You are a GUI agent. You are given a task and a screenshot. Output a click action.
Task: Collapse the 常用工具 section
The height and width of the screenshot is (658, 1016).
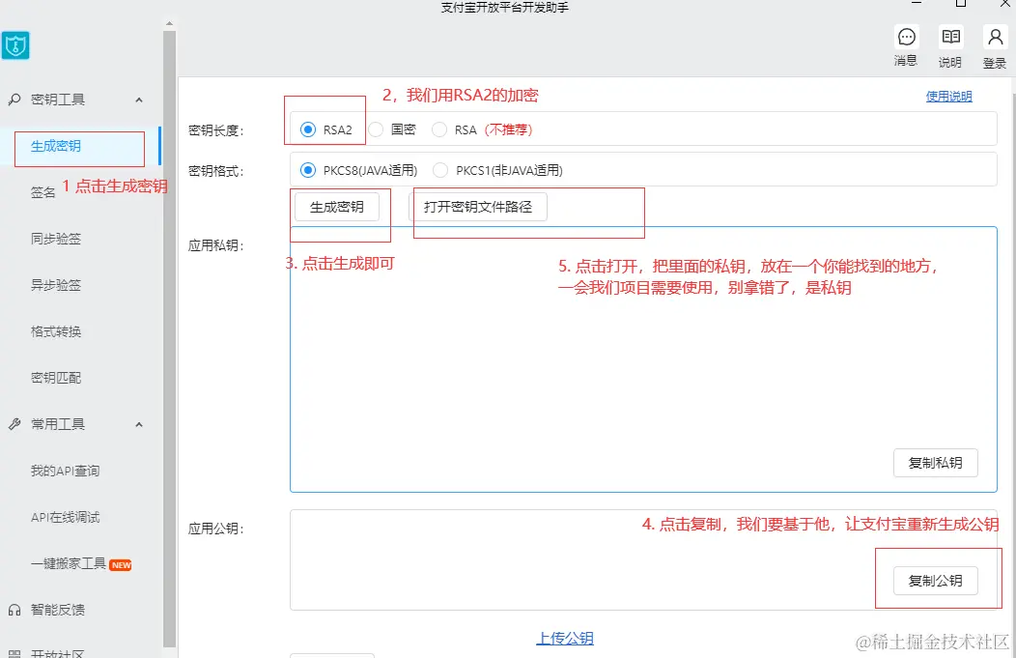138,423
